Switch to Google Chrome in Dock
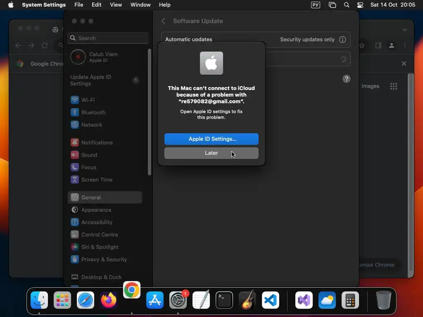The image size is (423, 317). tap(132, 290)
